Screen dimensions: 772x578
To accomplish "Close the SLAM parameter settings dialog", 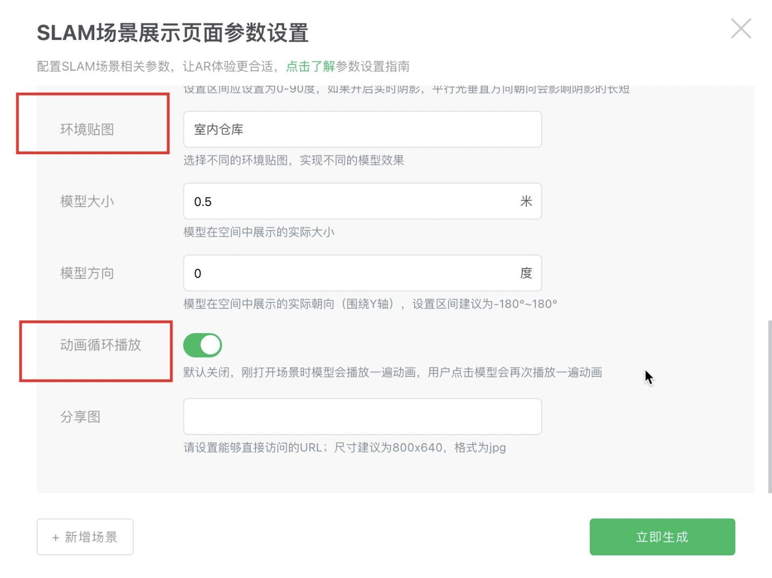I will tap(741, 29).
